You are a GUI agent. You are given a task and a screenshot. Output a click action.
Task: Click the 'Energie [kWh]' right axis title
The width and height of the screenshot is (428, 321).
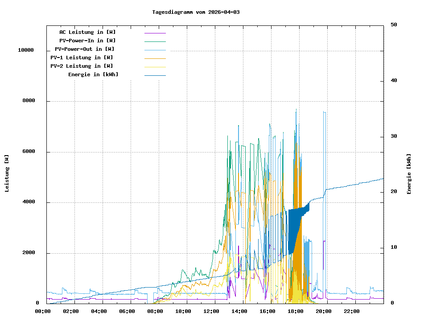pyautogui.click(x=409, y=174)
